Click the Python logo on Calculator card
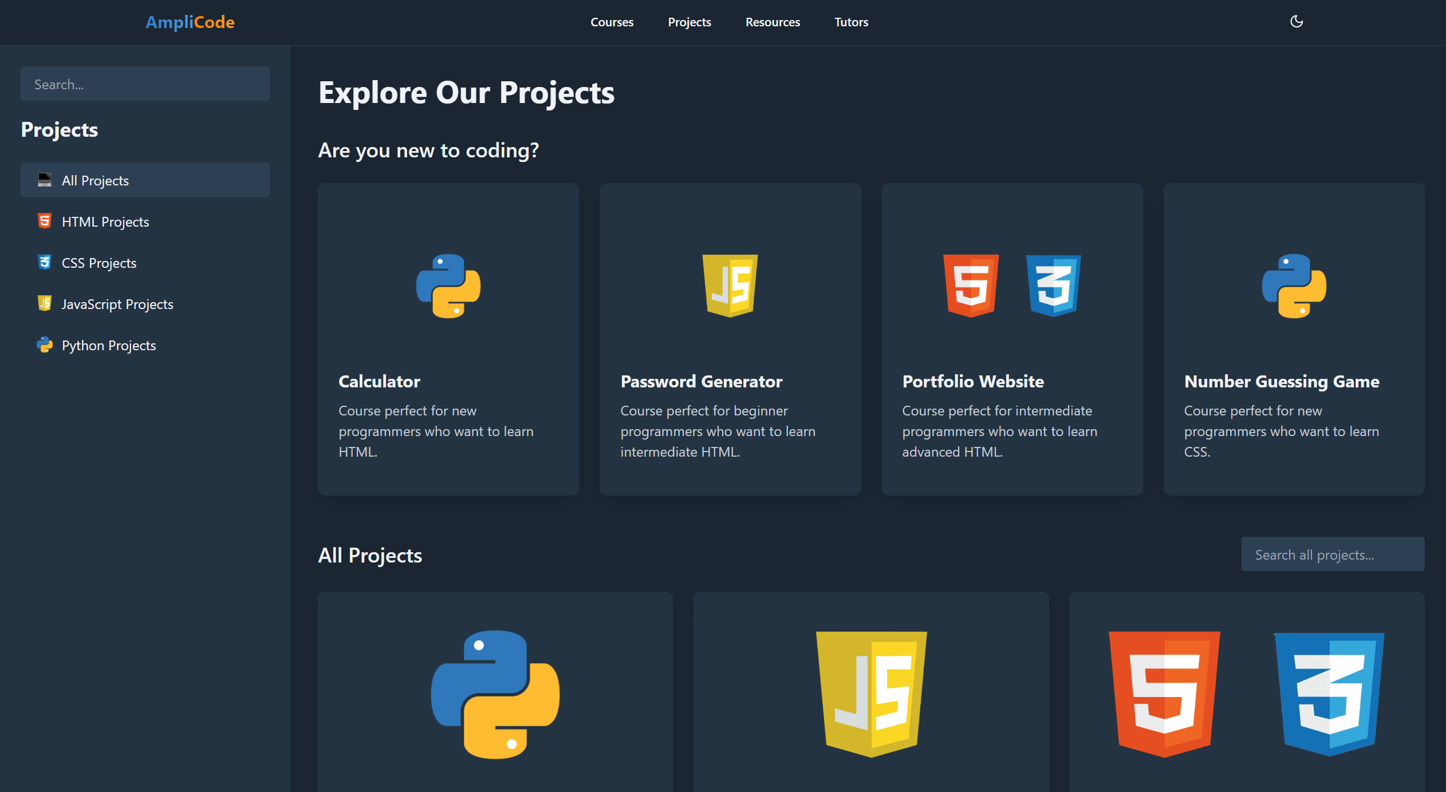The height and width of the screenshot is (792, 1446). (x=448, y=286)
